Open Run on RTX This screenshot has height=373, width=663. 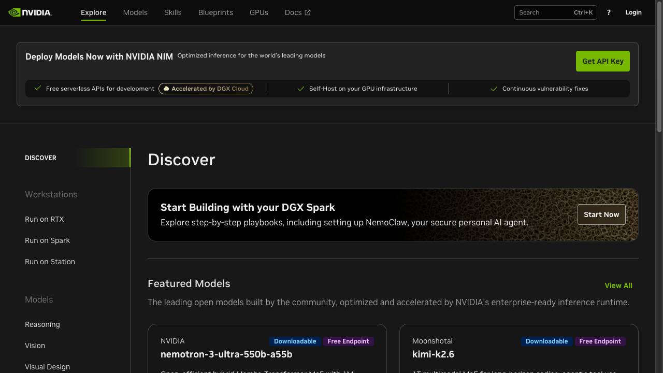pyautogui.click(x=45, y=219)
